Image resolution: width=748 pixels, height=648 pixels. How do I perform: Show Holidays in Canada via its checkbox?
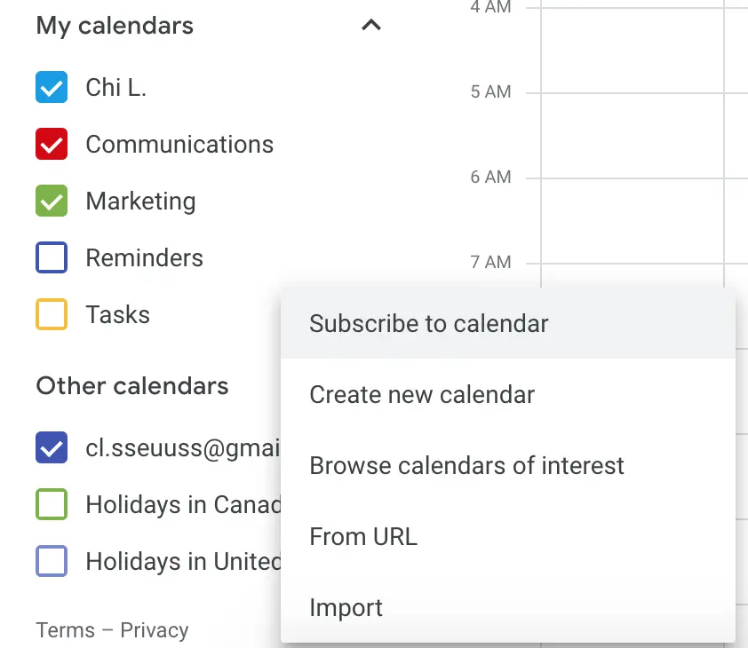[x=52, y=505]
